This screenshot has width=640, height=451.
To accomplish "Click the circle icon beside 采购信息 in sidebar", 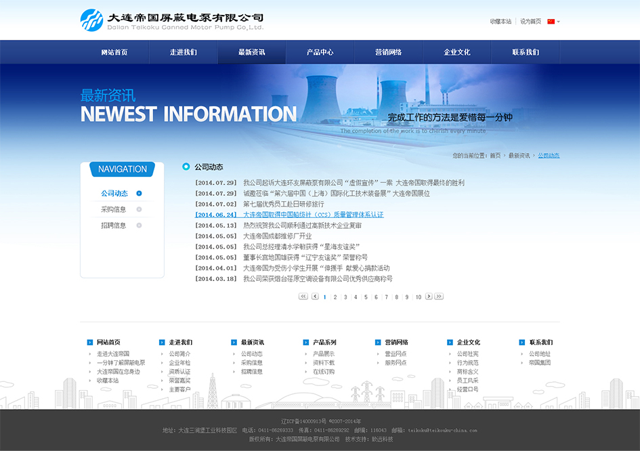I will [x=139, y=209].
